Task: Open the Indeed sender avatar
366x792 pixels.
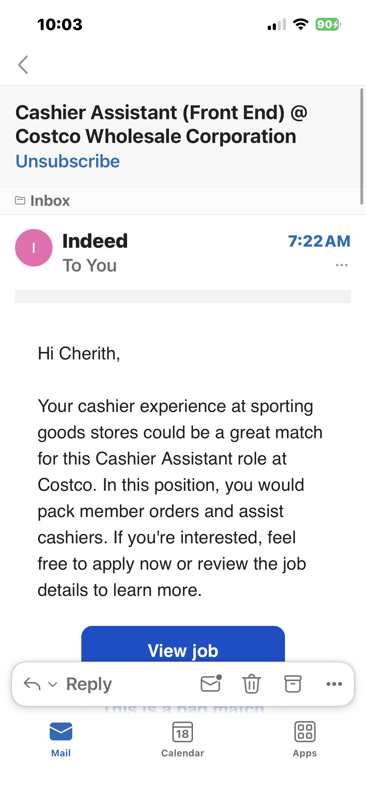Action: point(34,248)
